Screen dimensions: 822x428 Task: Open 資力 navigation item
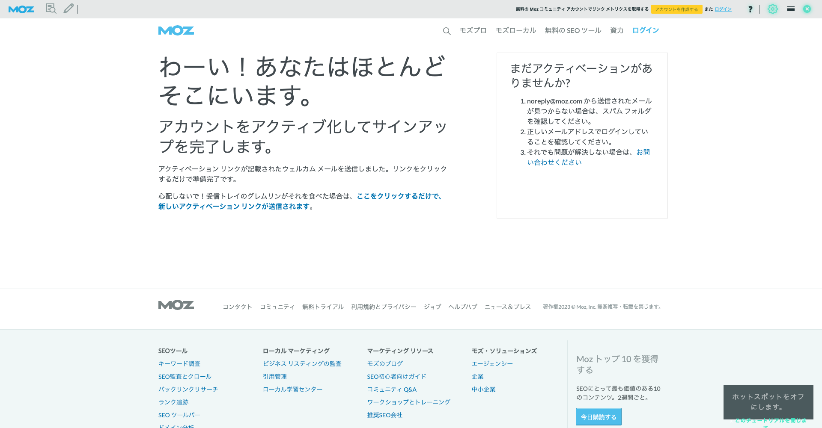(616, 30)
